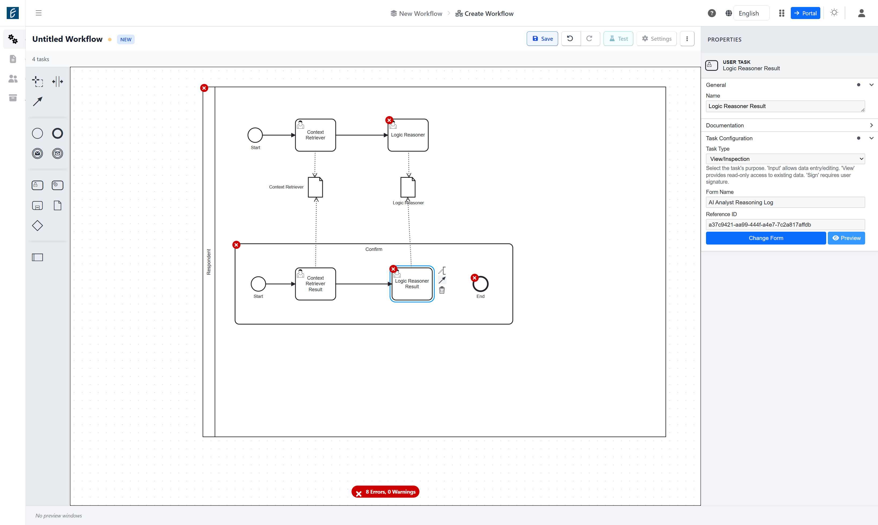Pick the gateway diamond shape
This screenshot has width=878, height=525.
38,226
